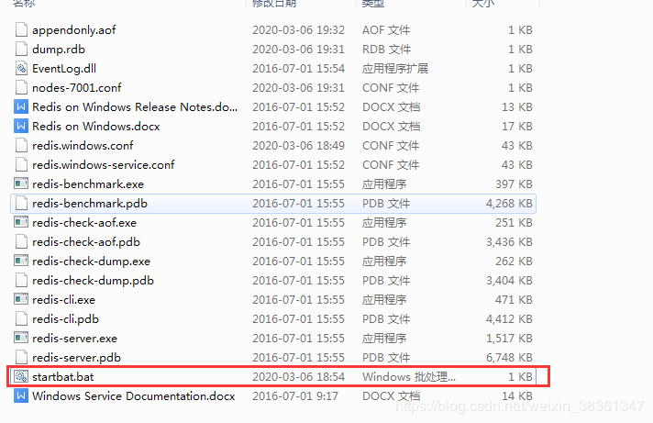
Task: Click the 2020-03-06 19:32 date of appendonly.aof
Action: [299, 30]
